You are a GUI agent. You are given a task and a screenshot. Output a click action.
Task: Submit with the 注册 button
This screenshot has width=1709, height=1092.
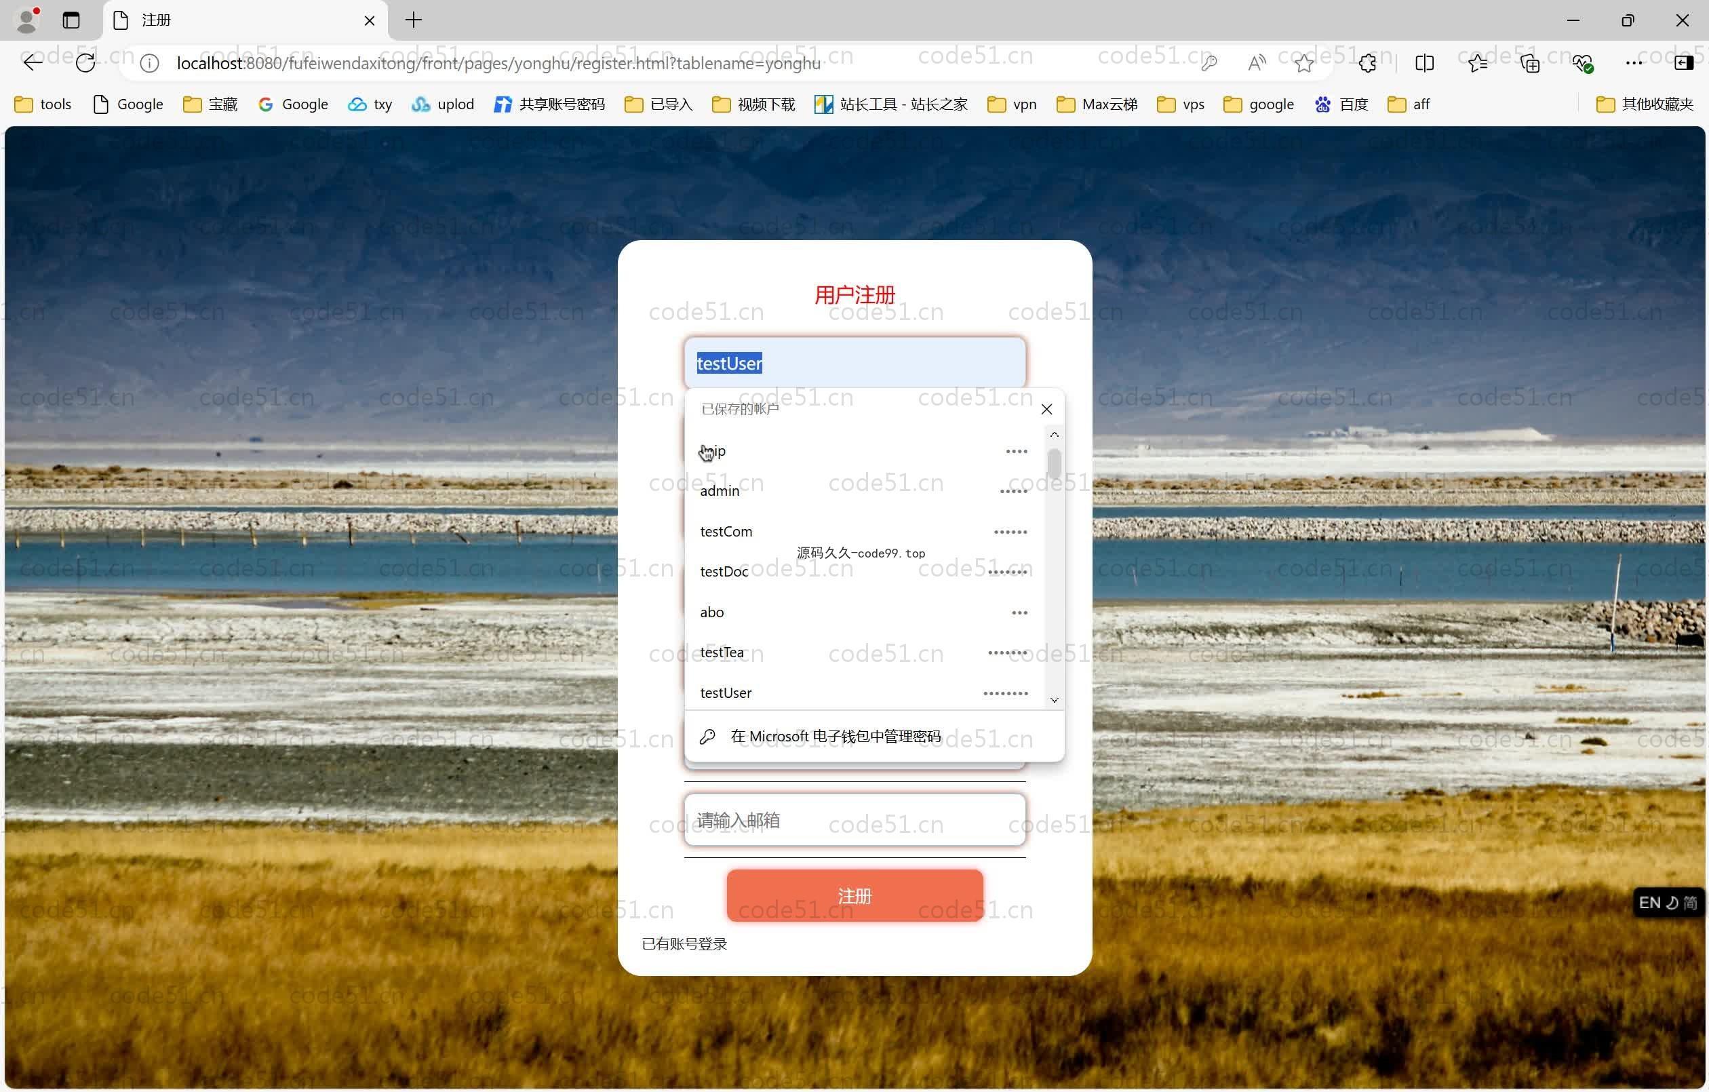point(854,895)
